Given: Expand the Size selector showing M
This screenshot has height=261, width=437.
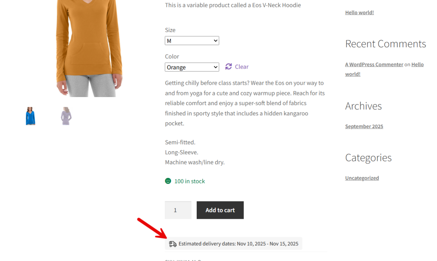Looking at the screenshot, I should [x=192, y=40].
